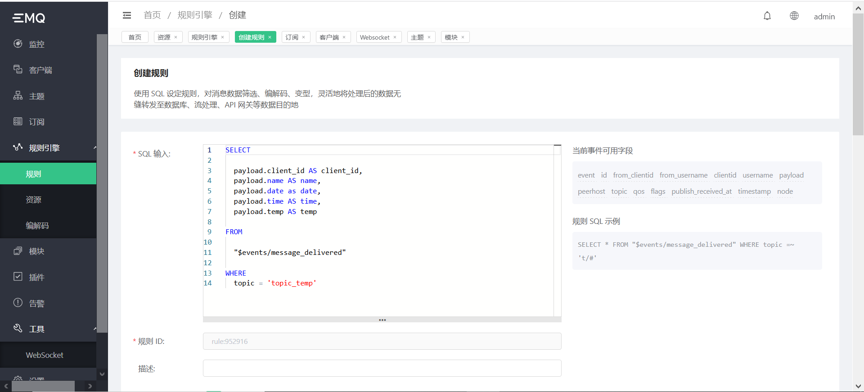Click the 订阅 subscriptions icon in sidebar
The image size is (864, 392).
click(x=18, y=121)
